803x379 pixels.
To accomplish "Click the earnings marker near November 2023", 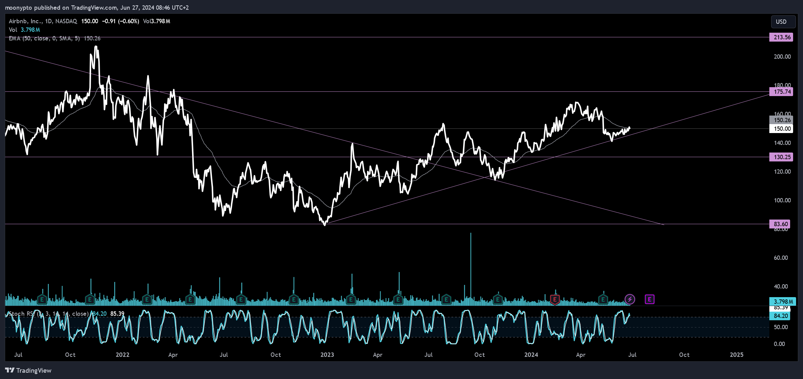I will pos(498,300).
